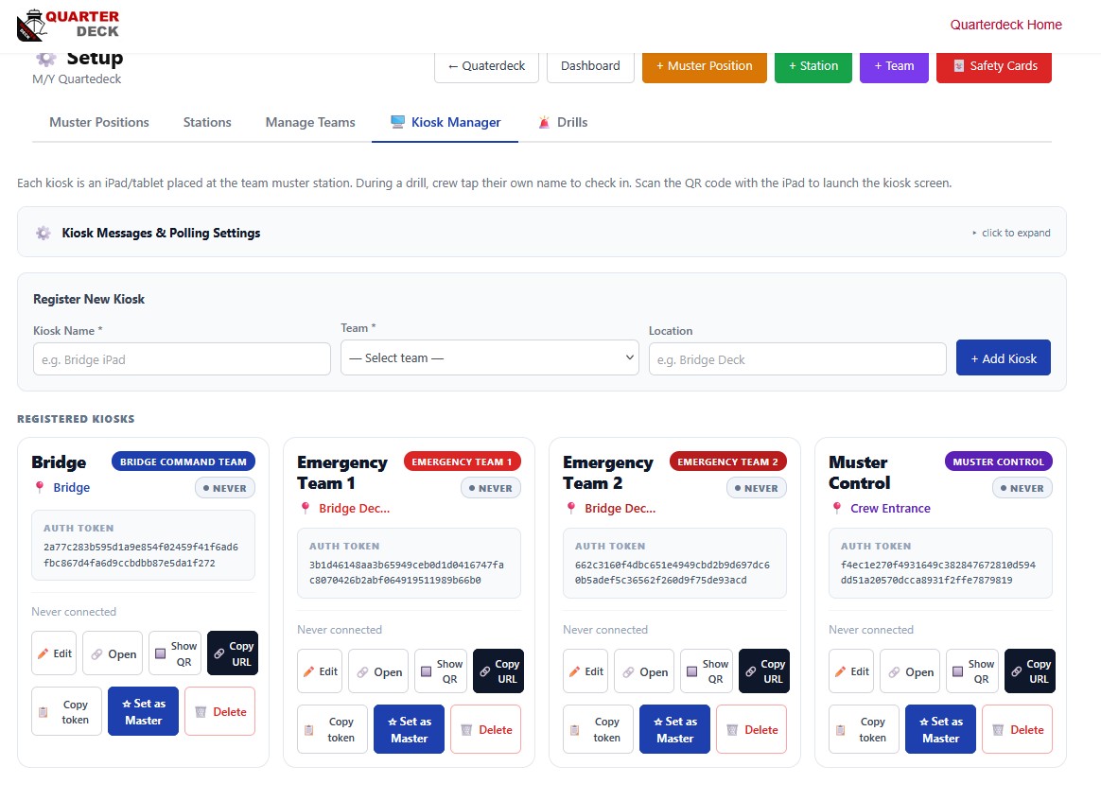Delete the Muster Control kiosk
This screenshot has height=801, width=1101.
click(x=1018, y=729)
